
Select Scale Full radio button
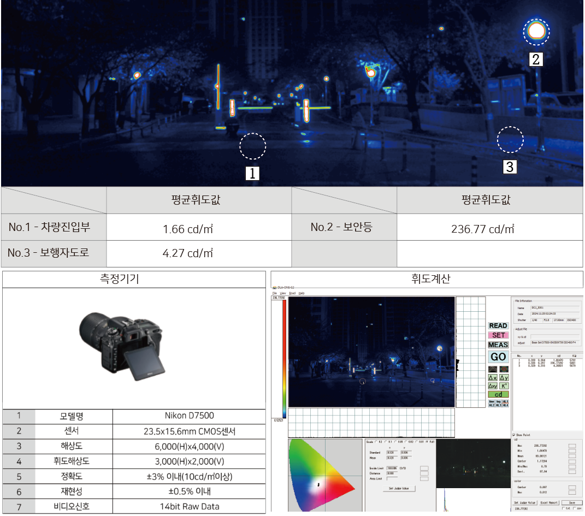click(x=427, y=442)
